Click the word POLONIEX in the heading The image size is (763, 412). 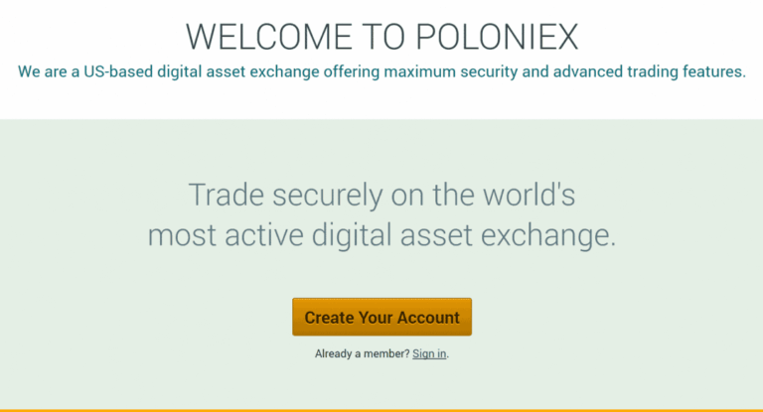497,37
